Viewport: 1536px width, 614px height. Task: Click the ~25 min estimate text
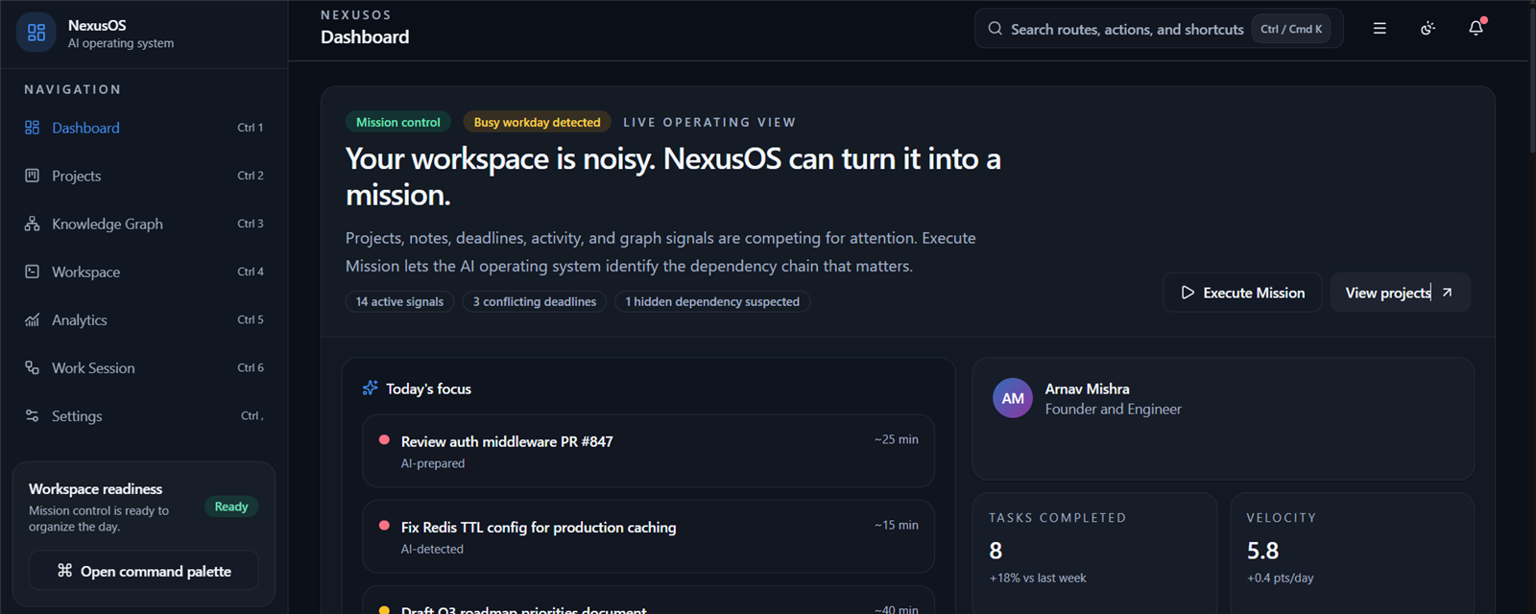(x=896, y=439)
